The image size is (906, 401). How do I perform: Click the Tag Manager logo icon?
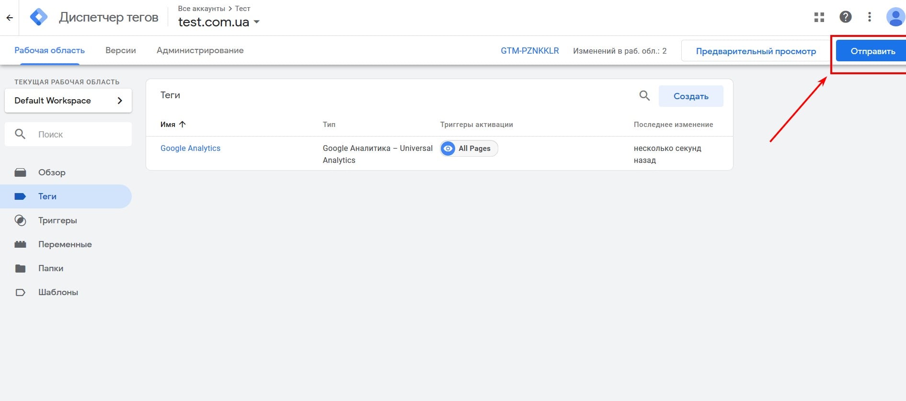coord(39,17)
